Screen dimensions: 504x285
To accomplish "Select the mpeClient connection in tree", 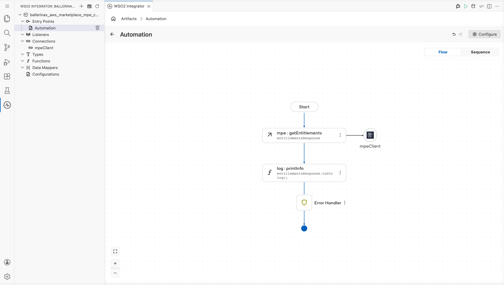I will pos(59,48).
